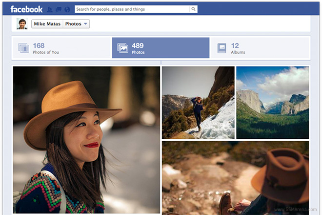
Task: Click the Facebook logo
Action: pos(26,9)
